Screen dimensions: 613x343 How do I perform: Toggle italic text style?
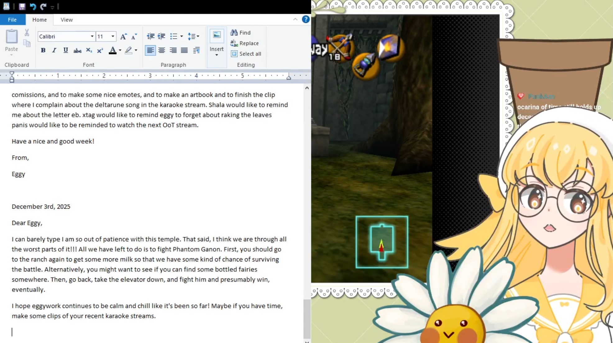click(54, 50)
